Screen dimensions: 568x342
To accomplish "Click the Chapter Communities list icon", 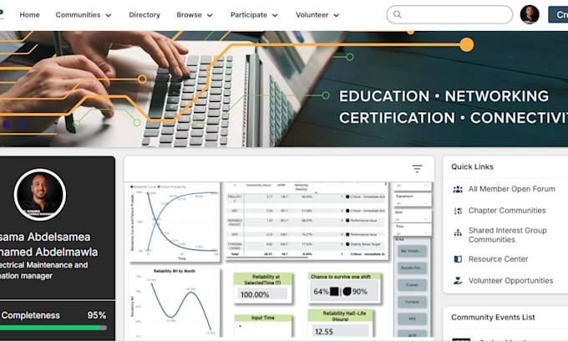I will pyautogui.click(x=458, y=211).
